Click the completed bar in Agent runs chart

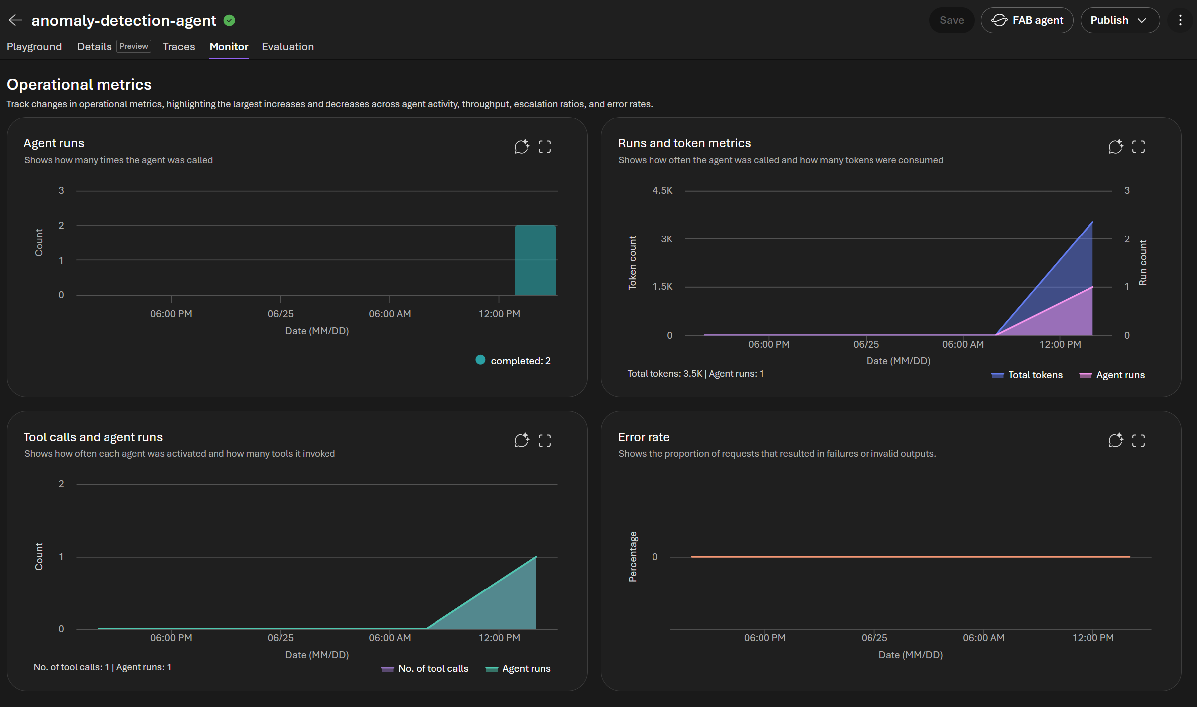(x=535, y=260)
